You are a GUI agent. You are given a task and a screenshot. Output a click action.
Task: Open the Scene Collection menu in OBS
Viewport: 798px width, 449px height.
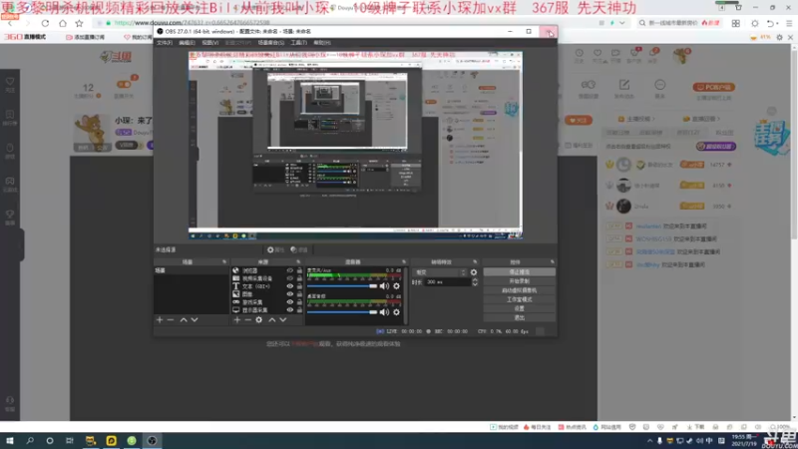[270, 43]
